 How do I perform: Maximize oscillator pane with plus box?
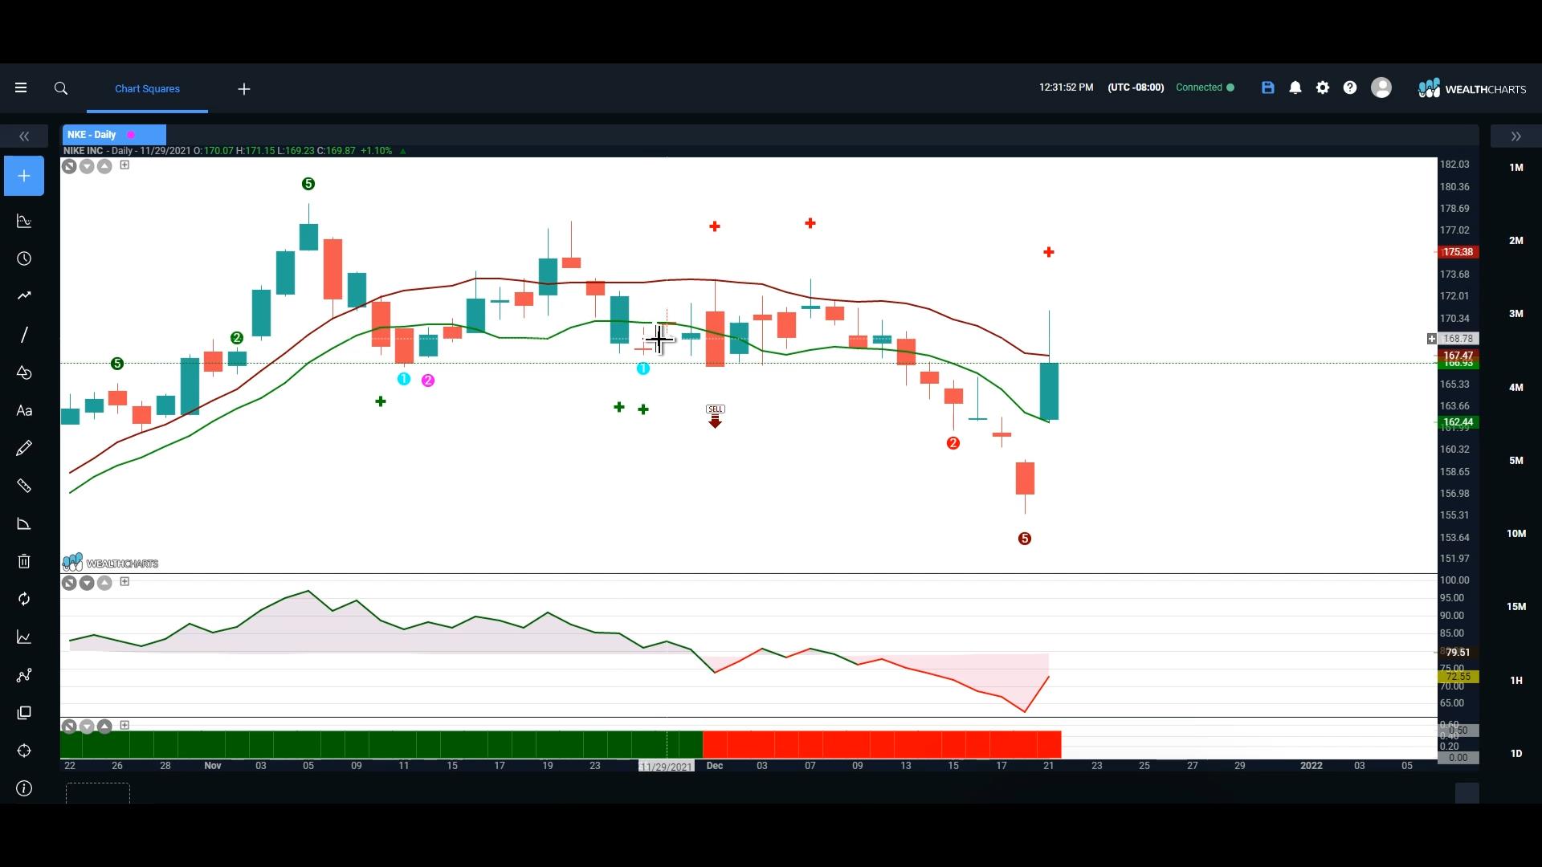[x=124, y=581]
